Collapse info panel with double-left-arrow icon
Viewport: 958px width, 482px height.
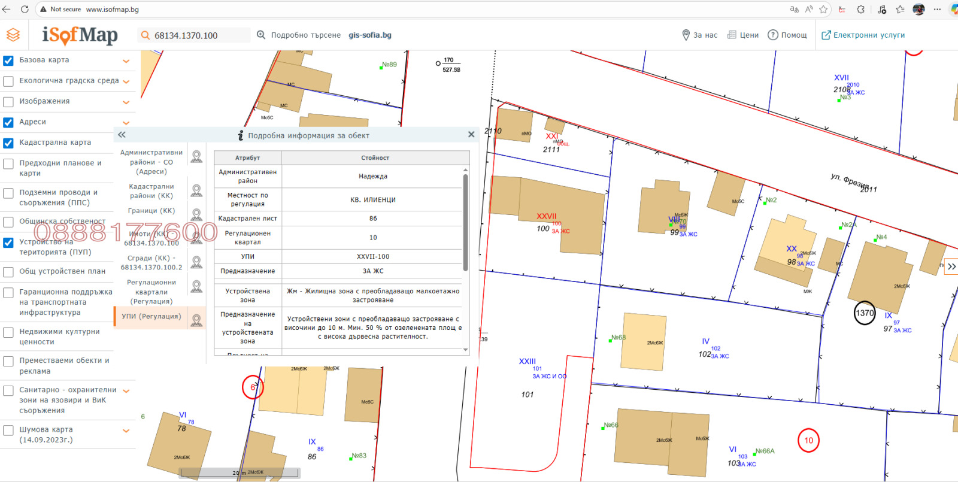(122, 135)
